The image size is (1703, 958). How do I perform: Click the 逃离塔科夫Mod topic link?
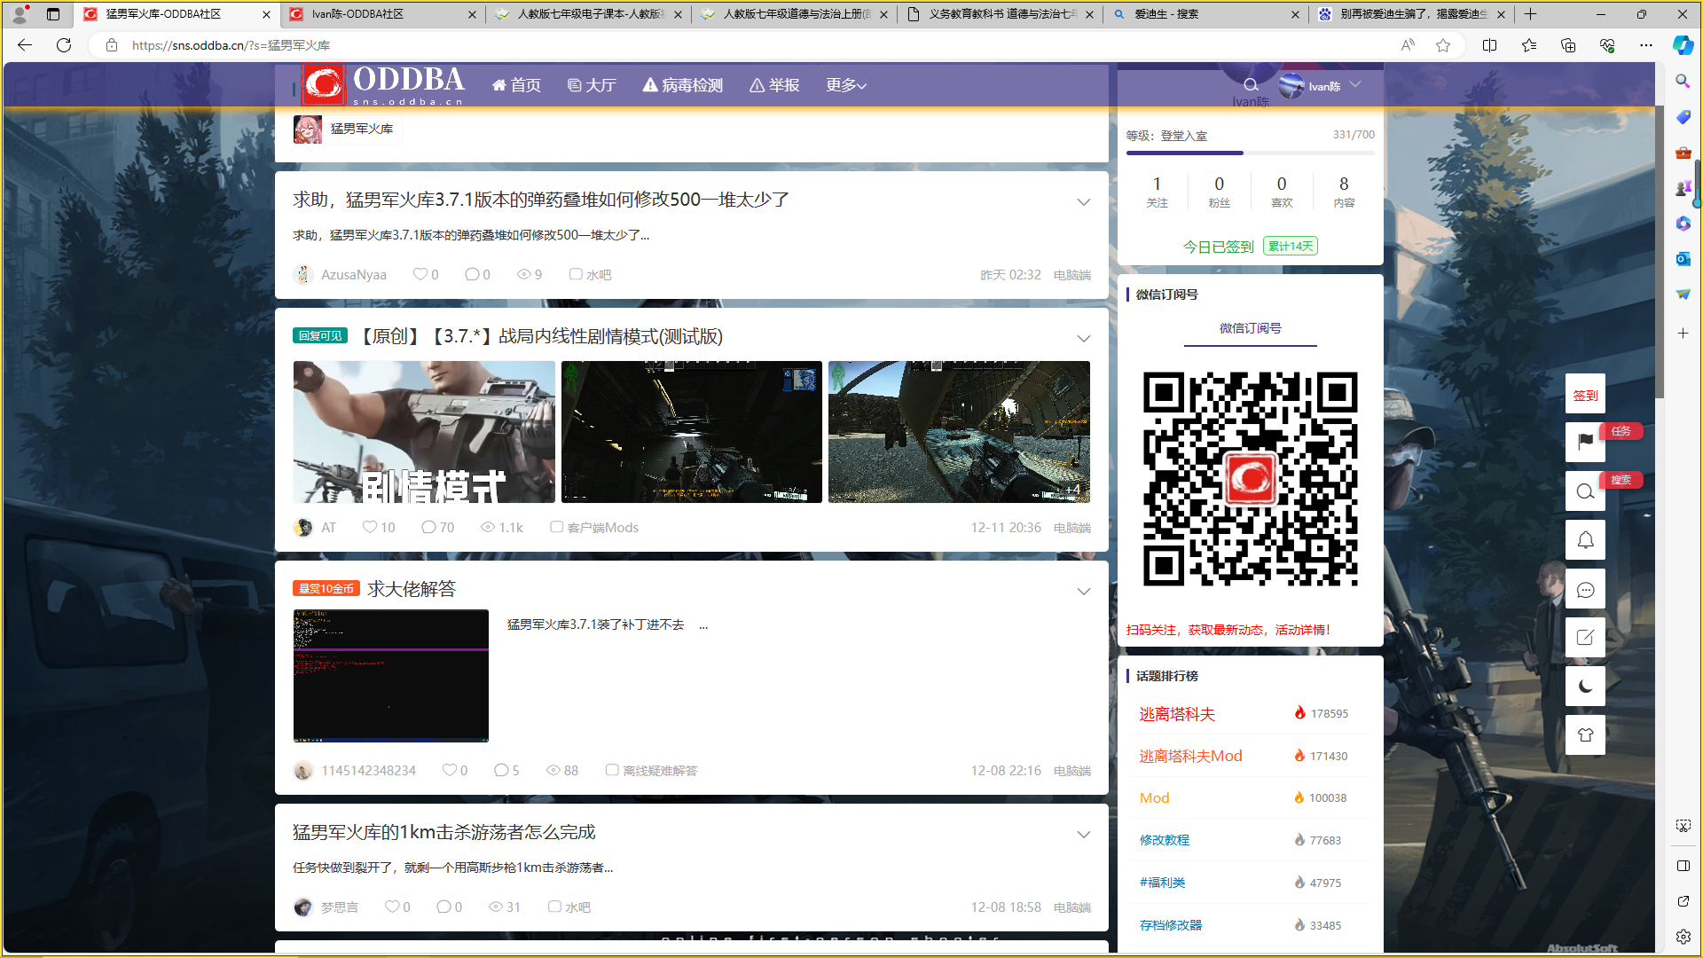[x=1190, y=756]
